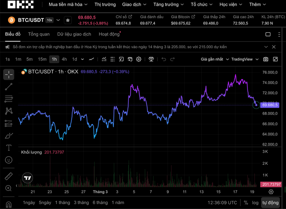Set chart range to 3 tháng

point(81,202)
